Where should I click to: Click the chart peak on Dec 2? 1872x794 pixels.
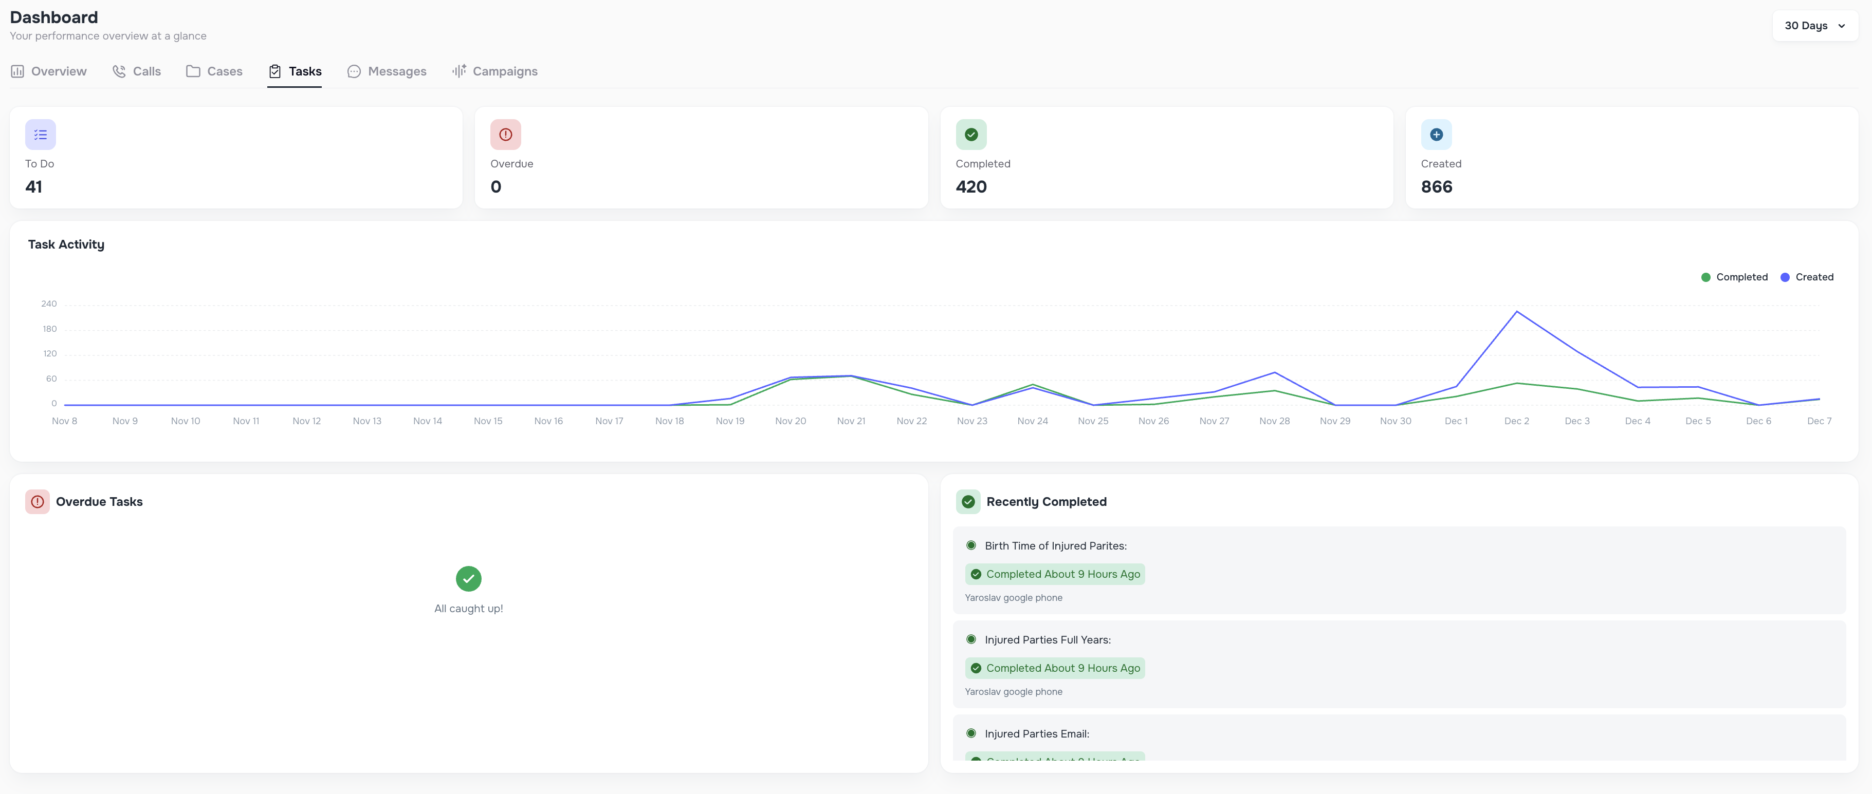coord(1517,311)
